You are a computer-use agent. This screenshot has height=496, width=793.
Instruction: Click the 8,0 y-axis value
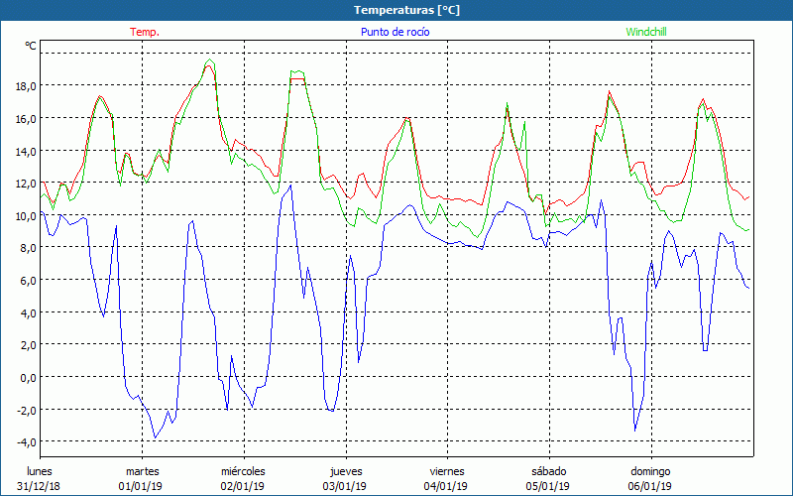pyautogui.click(x=29, y=248)
